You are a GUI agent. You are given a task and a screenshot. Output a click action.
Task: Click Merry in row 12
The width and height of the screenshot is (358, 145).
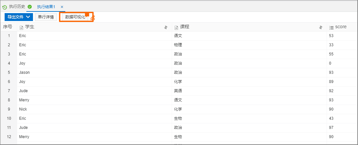(x=24, y=137)
